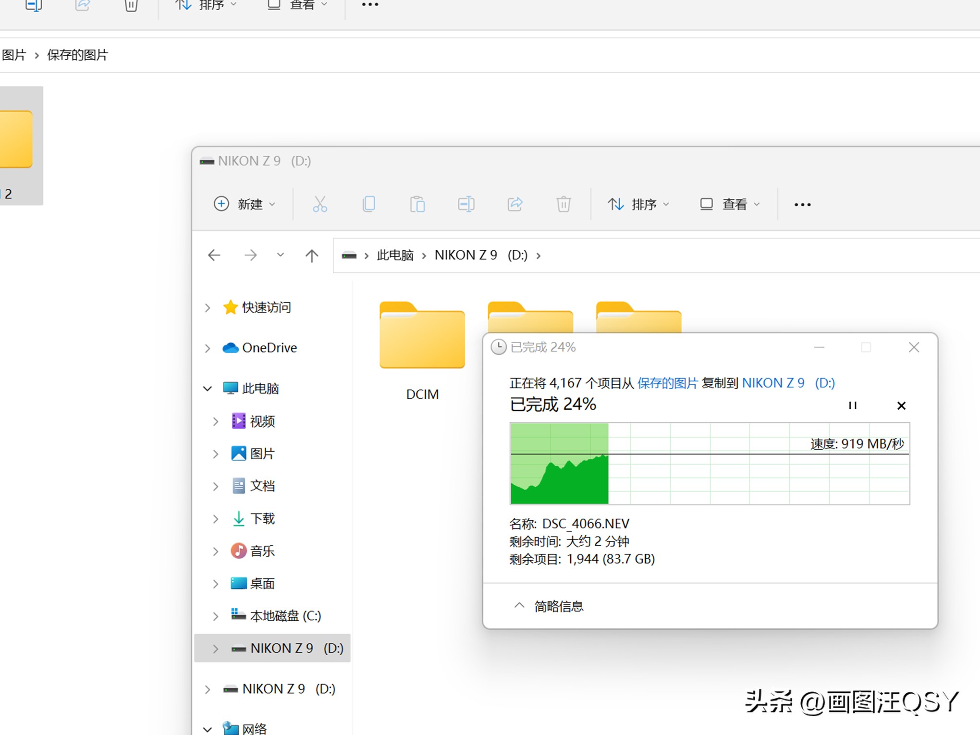Open the See more options ellipsis
Viewport: 980px width, 735px height.
801,204
